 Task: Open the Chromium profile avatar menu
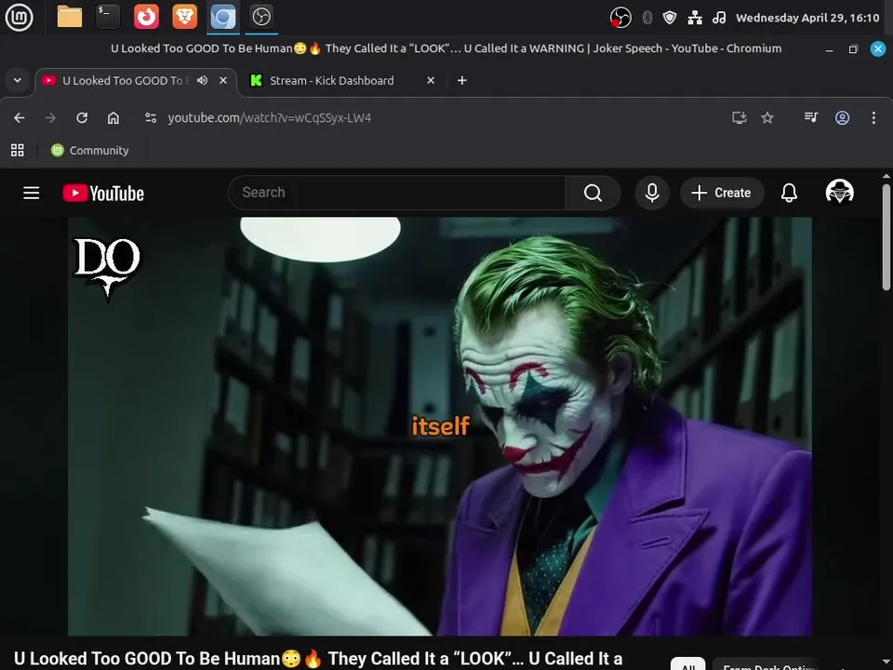(x=843, y=117)
